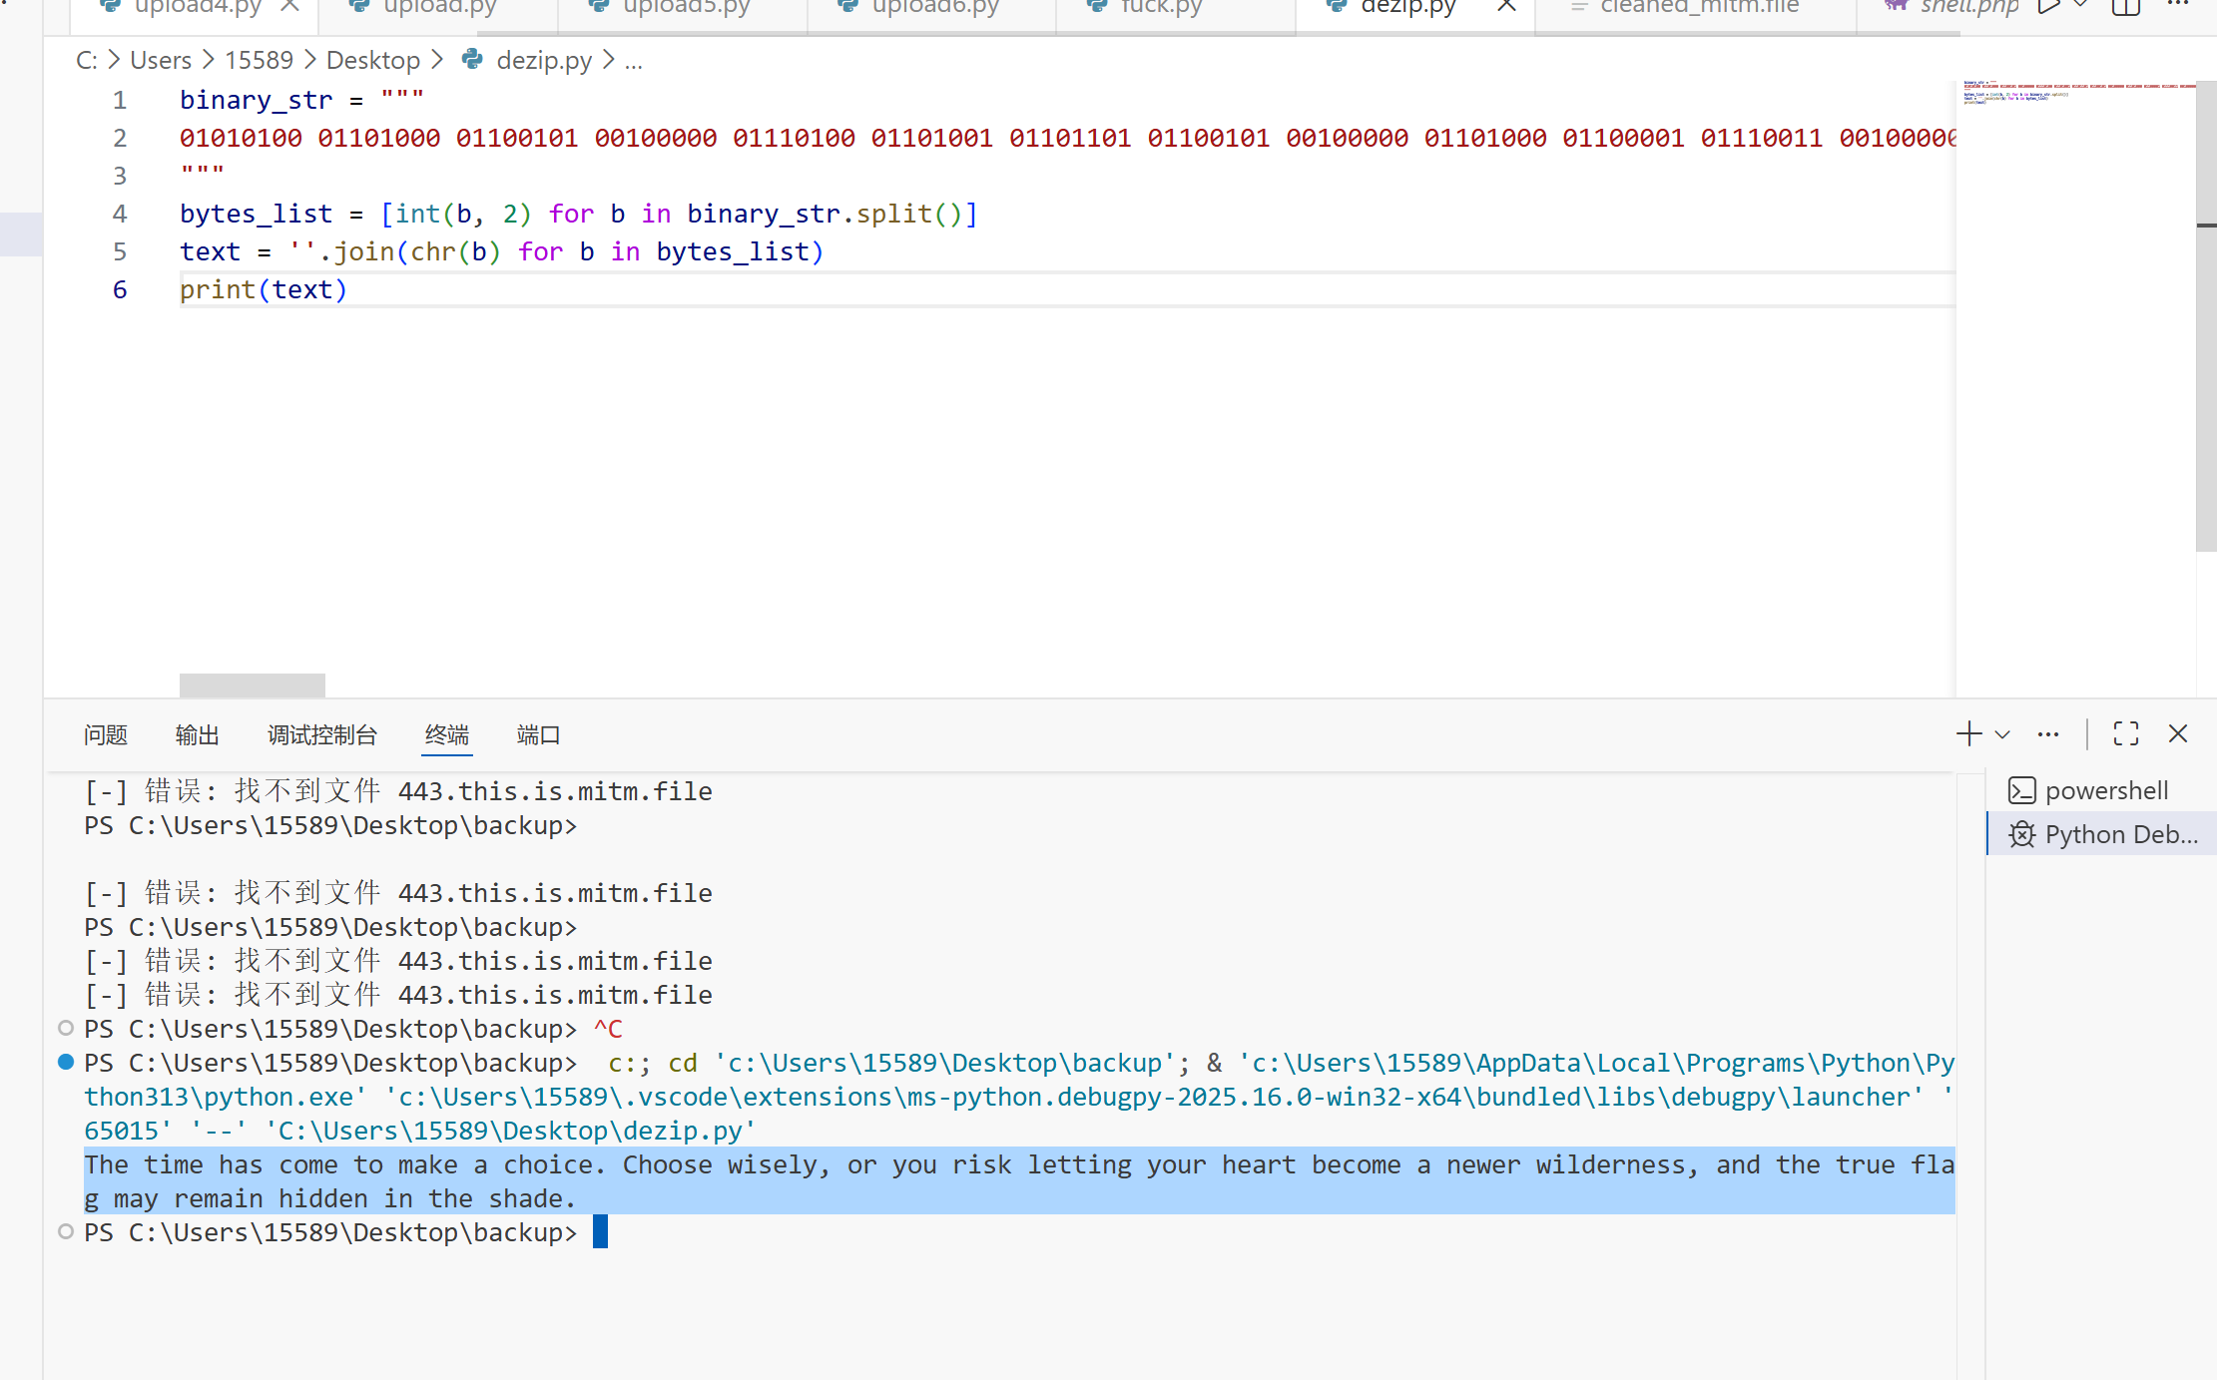Open the terminal launch profile dropdown arrow
The width and height of the screenshot is (2217, 1380).
[x=2002, y=735]
